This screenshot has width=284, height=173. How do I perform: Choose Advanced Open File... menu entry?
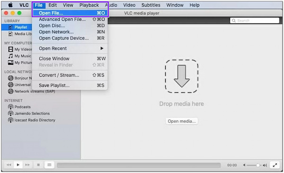pyautogui.click(x=70, y=19)
